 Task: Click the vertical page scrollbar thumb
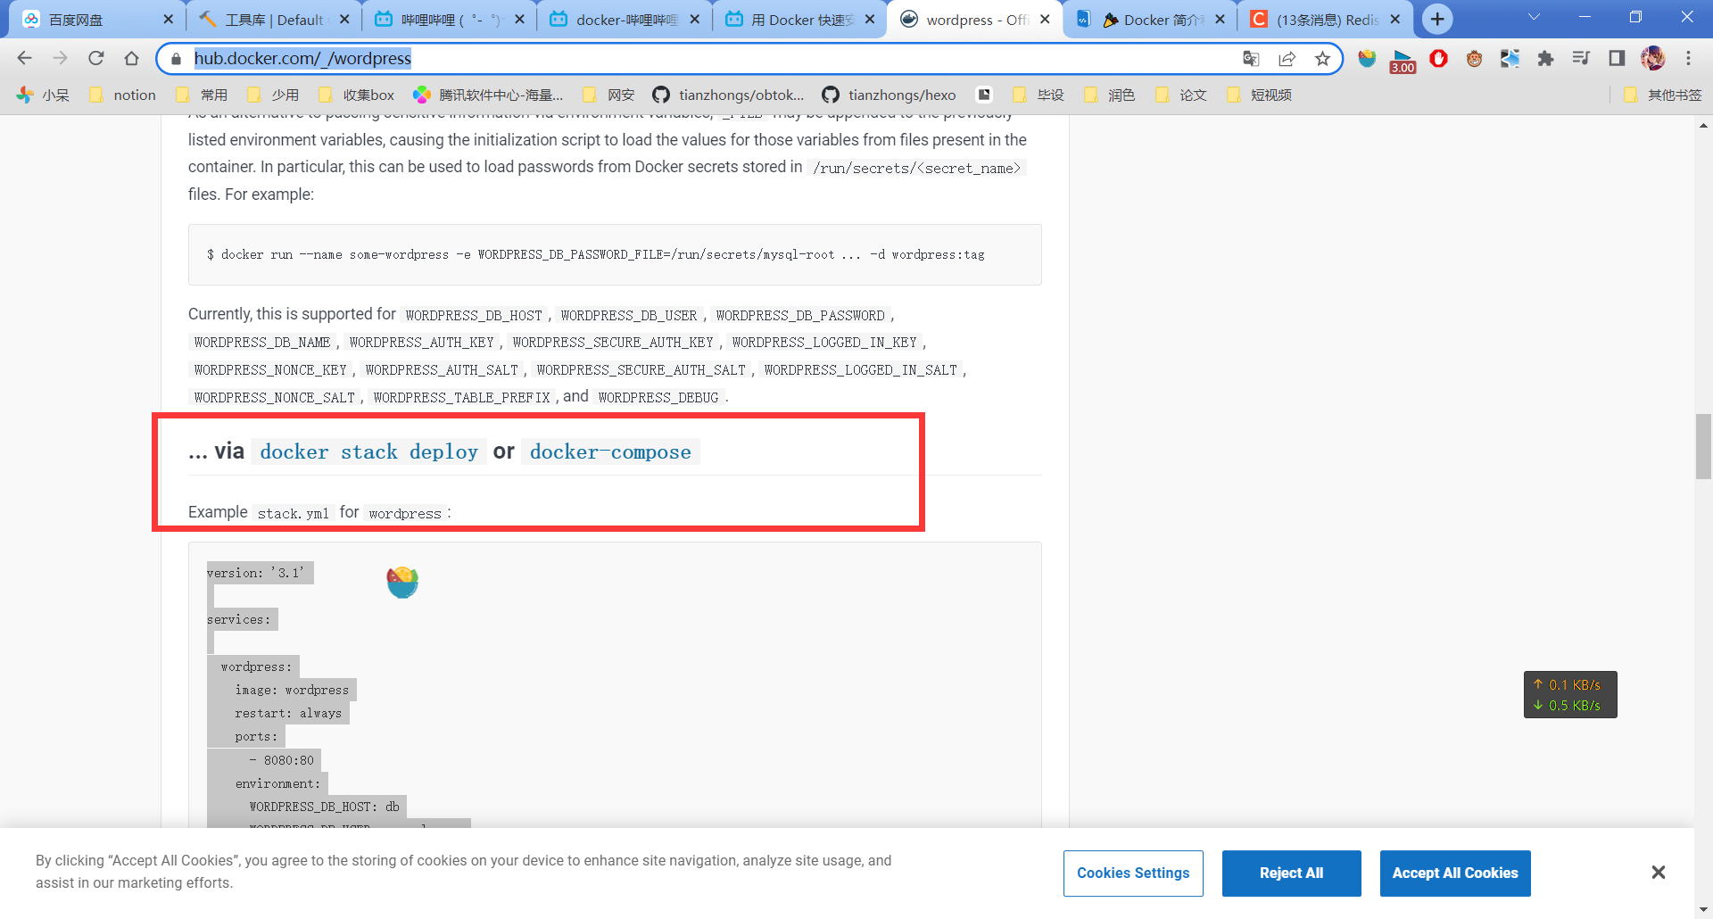(1702, 446)
